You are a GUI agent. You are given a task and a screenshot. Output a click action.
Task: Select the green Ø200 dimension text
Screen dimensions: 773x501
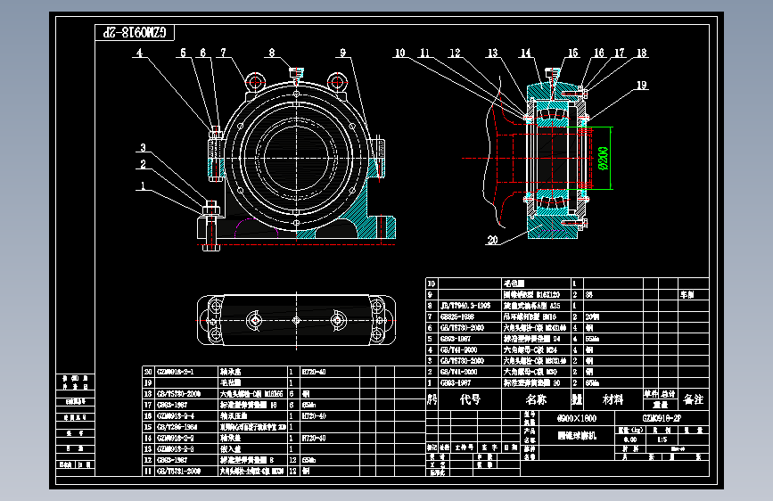coord(603,159)
